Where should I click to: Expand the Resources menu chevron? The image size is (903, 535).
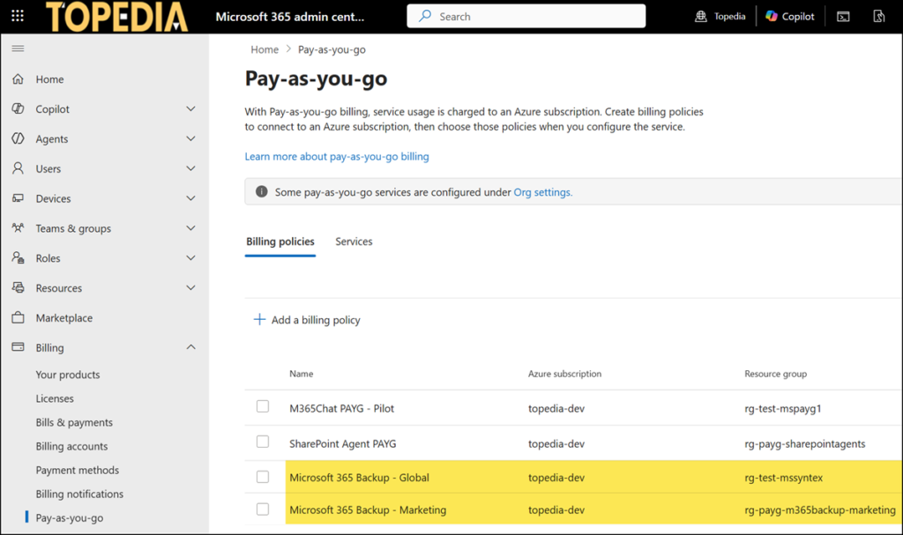(x=190, y=287)
